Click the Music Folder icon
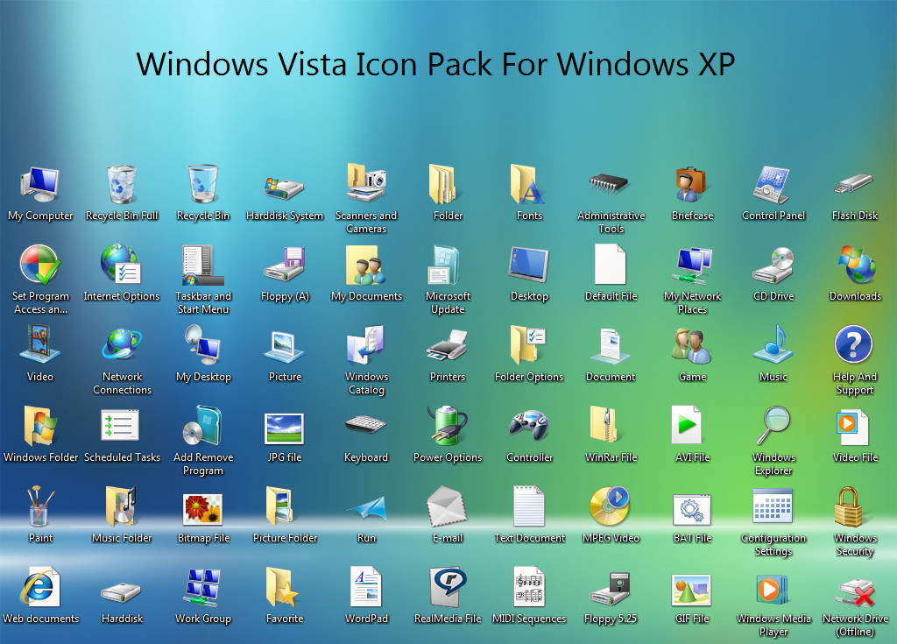This screenshot has width=897, height=644. (x=121, y=506)
